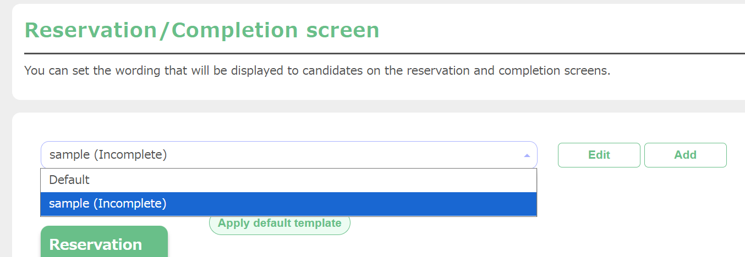The height and width of the screenshot is (257, 745).
Task: Click the word "Reservation" in the page title
Action: (x=91, y=30)
